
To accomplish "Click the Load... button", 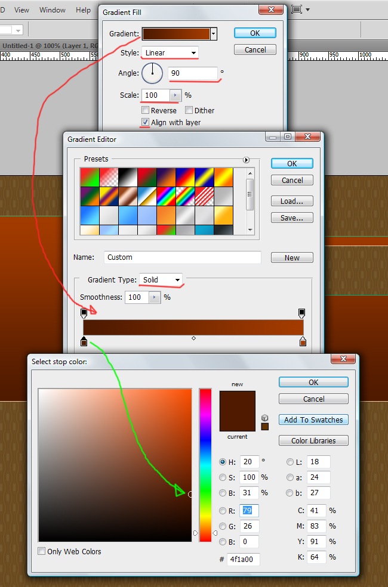I will [x=292, y=201].
